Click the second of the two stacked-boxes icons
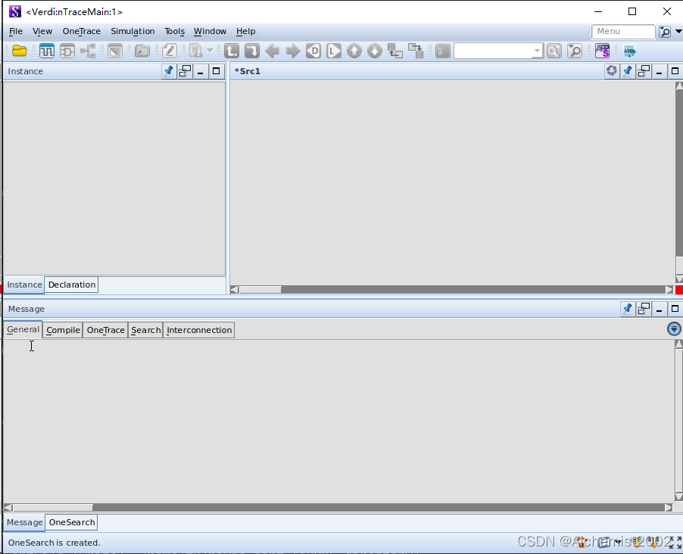683x554 pixels. 416,51
